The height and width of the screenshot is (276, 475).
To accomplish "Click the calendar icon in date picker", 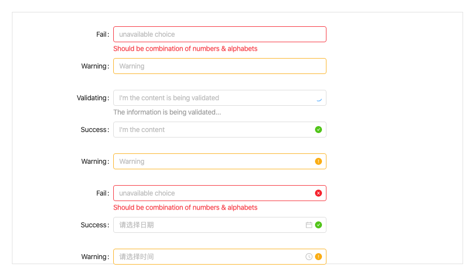I will tap(309, 225).
